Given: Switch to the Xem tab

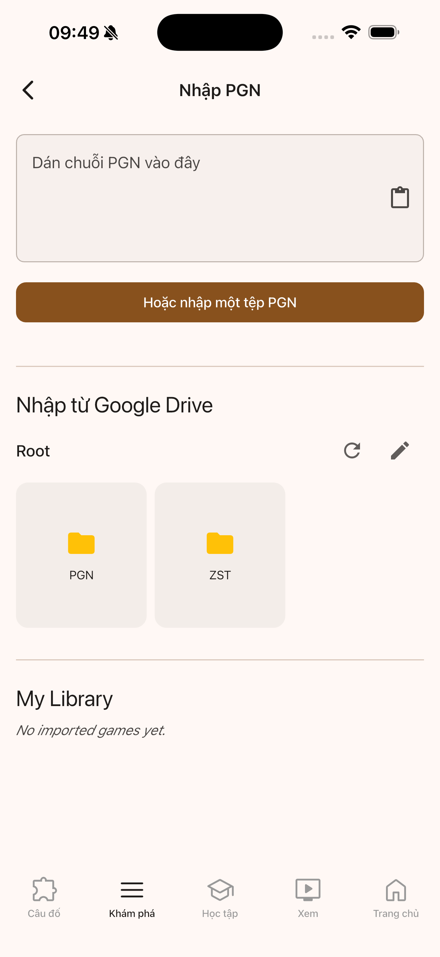Looking at the screenshot, I should [308, 898].
